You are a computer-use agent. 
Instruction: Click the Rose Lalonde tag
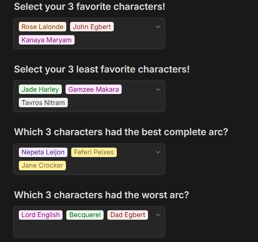[x=43, y=27]
